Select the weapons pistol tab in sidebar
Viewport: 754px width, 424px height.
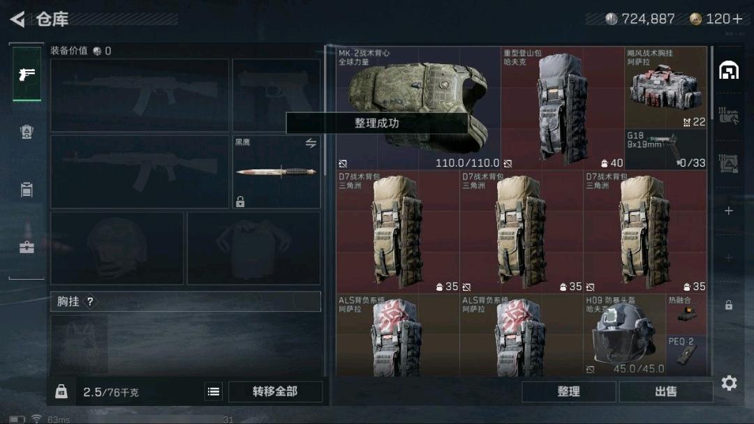click(27, 74)
